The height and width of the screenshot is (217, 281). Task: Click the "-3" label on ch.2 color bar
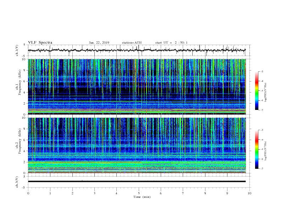click(x=262, y=130)
